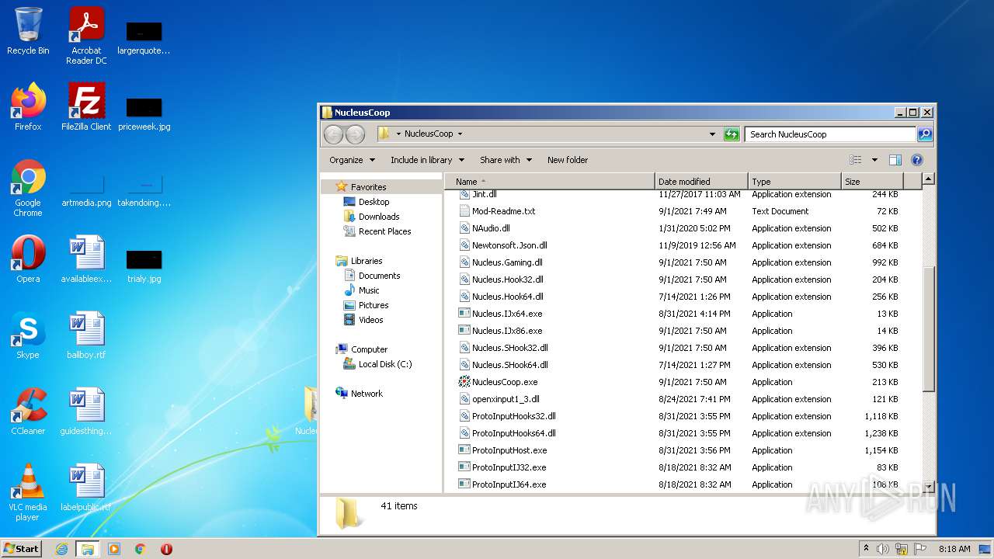Sort files by Name column
994x559 pixels.
click(x=550, y=182)
